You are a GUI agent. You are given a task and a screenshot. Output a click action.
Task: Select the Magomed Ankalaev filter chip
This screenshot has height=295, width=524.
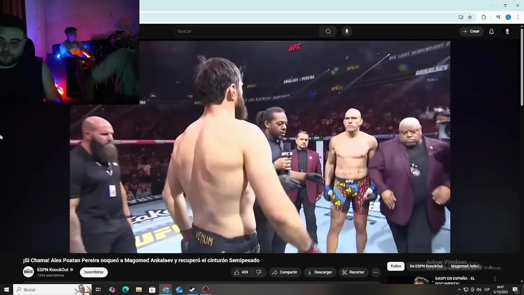(465, 266)
